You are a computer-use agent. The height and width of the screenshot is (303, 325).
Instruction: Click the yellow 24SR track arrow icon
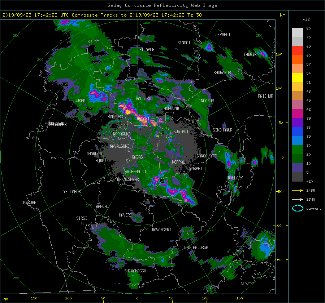pyautogui.click(x=298, y=190)
